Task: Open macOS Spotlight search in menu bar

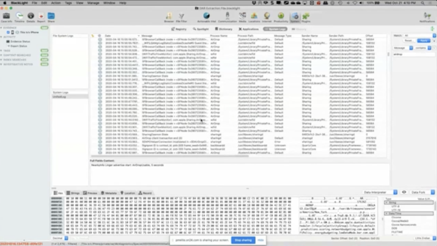Action: 423,3
